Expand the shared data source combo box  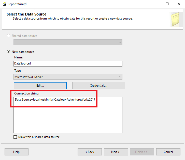point(68,42)
